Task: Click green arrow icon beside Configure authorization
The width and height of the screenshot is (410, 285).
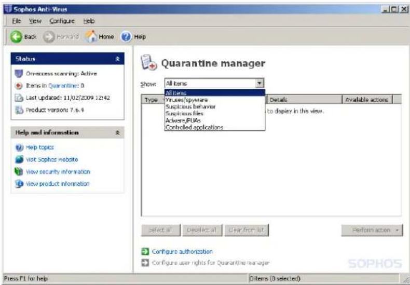Action: (145, 252)
